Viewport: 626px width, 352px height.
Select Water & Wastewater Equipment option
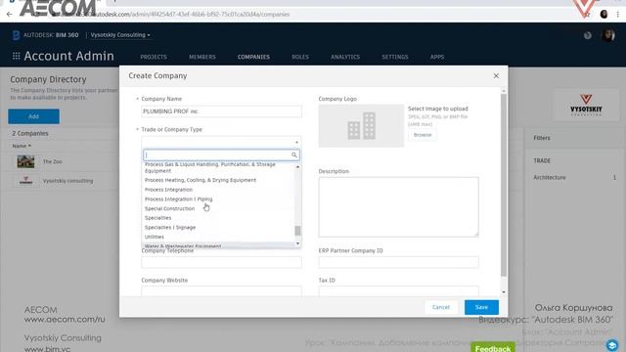(x=218, y=245)
